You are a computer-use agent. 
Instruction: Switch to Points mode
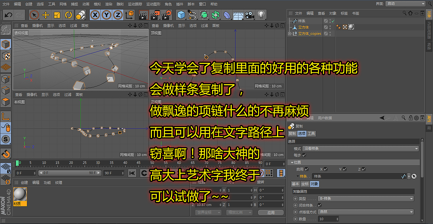coord(6,79)
